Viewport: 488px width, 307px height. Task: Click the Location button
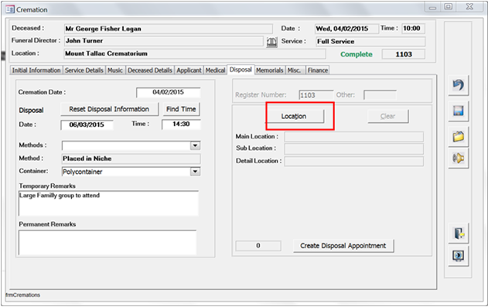pyautogui.click(x=295, y=116)
